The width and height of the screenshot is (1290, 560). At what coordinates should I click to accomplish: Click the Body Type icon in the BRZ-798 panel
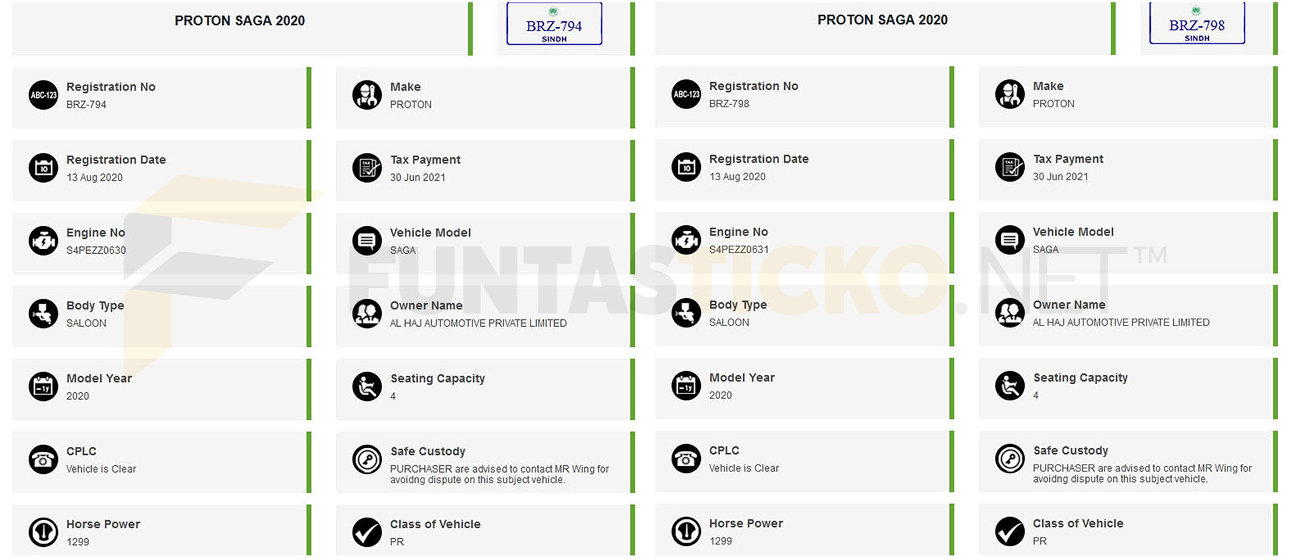[x=687, y=313]
